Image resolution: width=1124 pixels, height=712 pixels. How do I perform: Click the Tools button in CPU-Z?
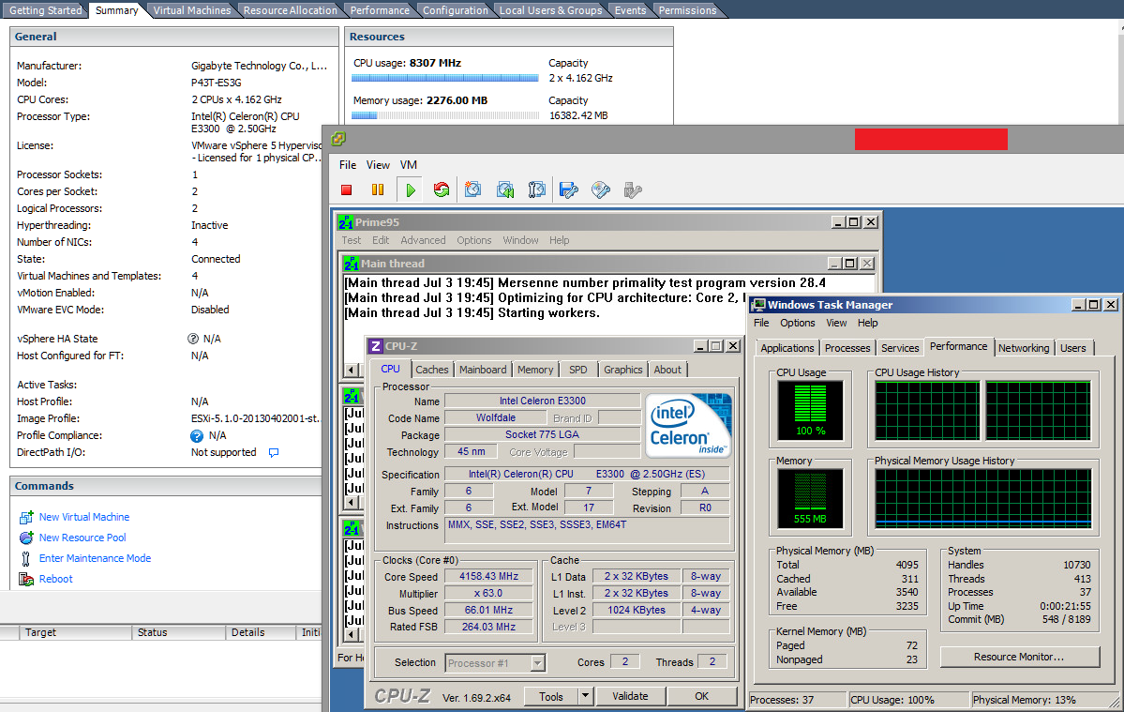(550, 696)
